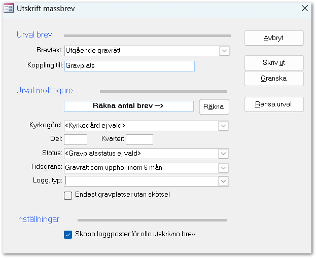316x258 pixels.
Task: Close the Utskrift massbrev dialog
Action: [304, 8]
